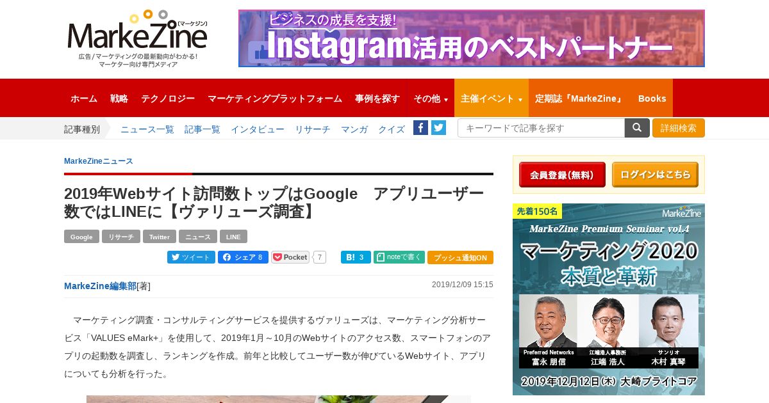Open MarkeZine編集部 author link
Image resolution: width=769 pixels, height=403 pixels.
click(x=100, y=286)
